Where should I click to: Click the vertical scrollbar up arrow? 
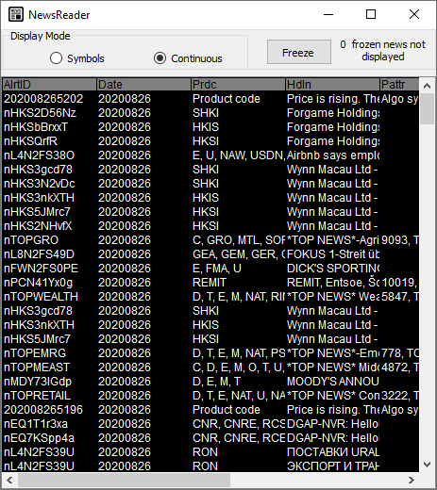[x=427, y=86]
